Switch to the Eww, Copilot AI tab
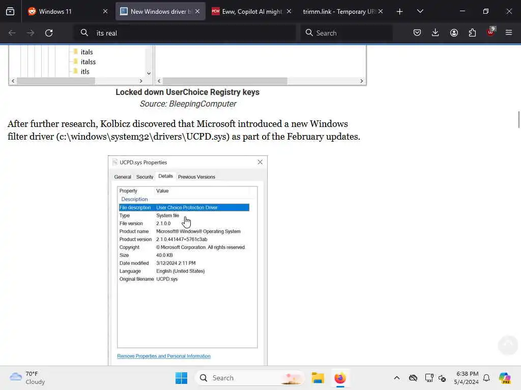The height and width of the screenshot is (390, 521). click(x=251, y=11)
